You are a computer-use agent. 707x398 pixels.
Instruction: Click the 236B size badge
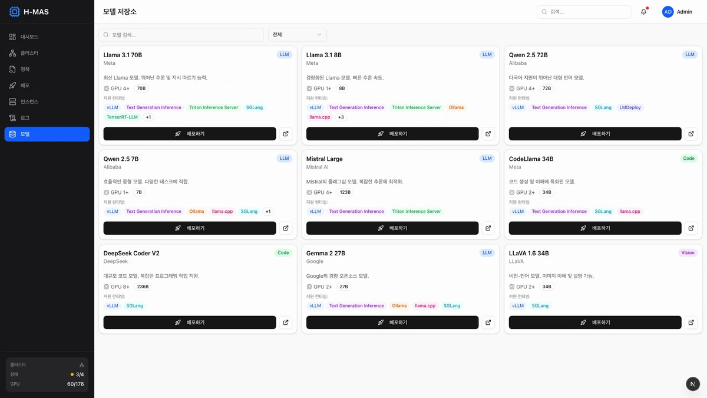[143, 287]
